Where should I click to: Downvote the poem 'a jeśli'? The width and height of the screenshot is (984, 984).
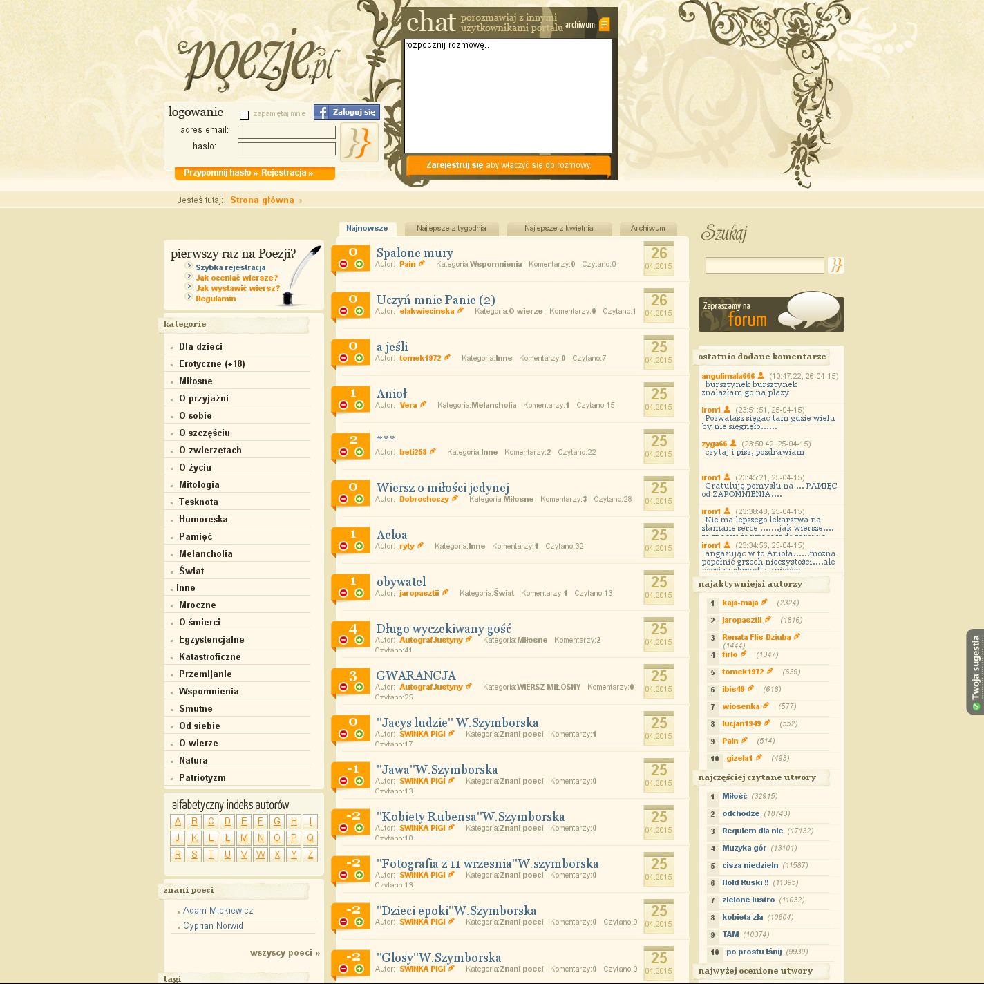click(x=343, y=358)
